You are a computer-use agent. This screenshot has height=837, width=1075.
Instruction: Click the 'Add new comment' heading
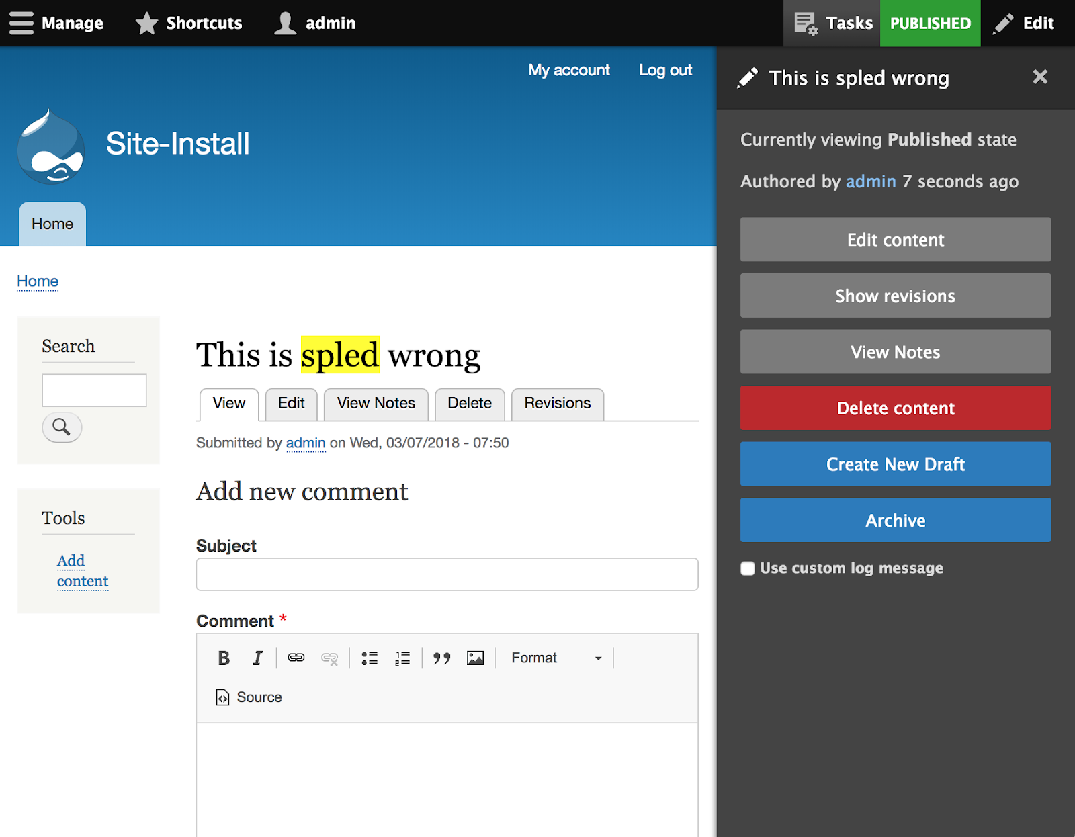[302, 492]
